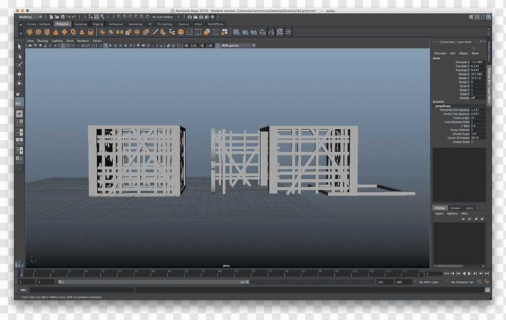Create a polygon cone from the shelf

(x=56, y=32)
